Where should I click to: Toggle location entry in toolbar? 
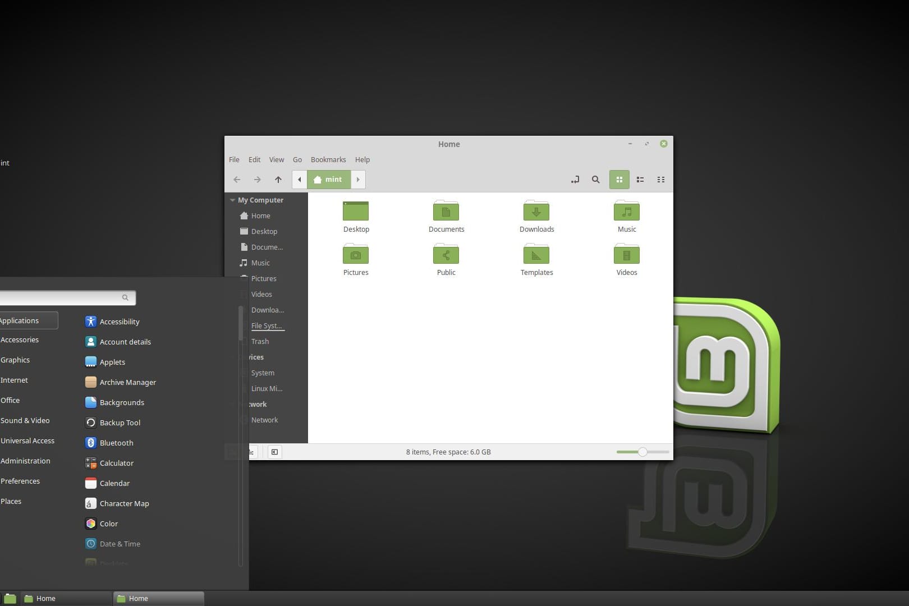tap(575, 180)
